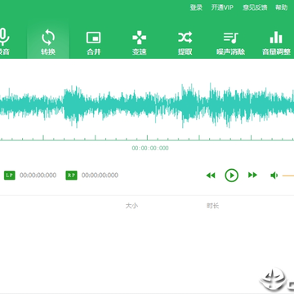Viewport: 294px width, 294px height.
Task: Open the 噪声消除 noise removal tool
Action: 230,43
